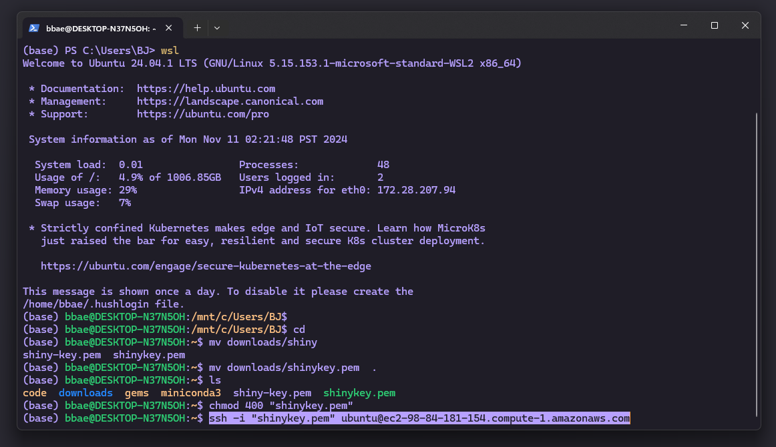776x447 pixels.
Task: Click the miniconda3 directory in ls output
Action: 190,392
